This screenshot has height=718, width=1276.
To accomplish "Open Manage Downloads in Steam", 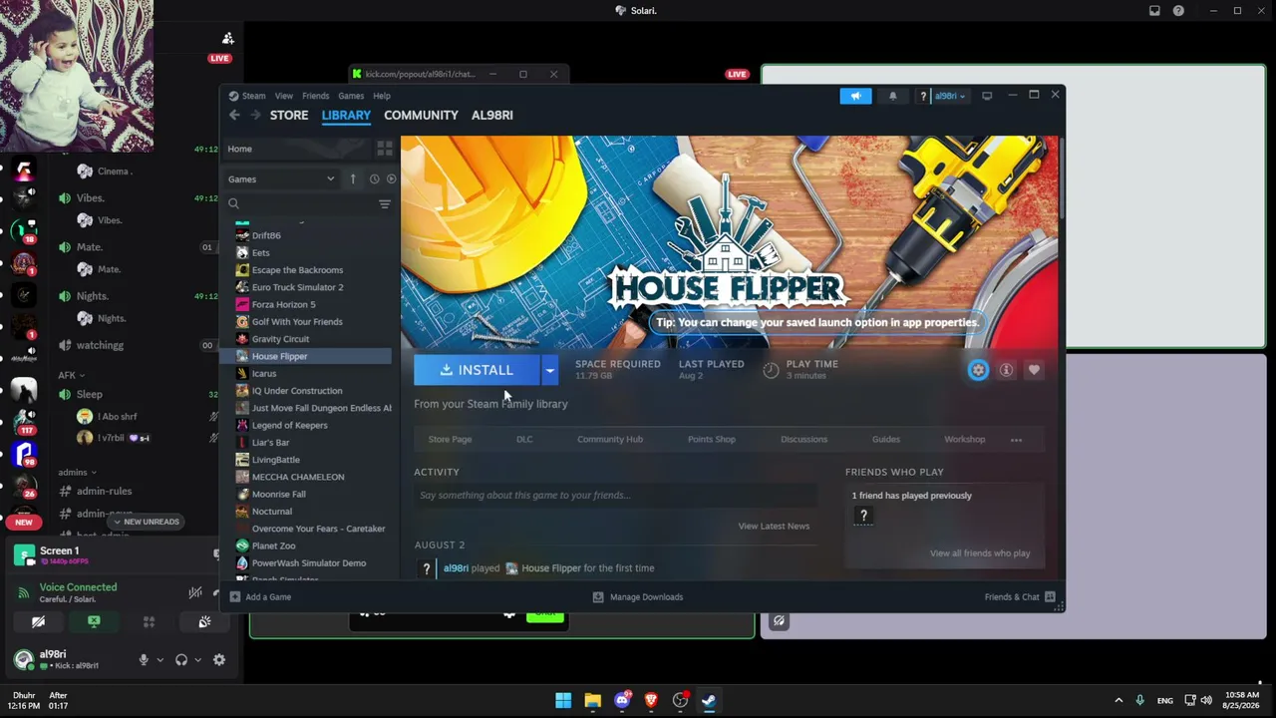I will (x=638, y=597).
